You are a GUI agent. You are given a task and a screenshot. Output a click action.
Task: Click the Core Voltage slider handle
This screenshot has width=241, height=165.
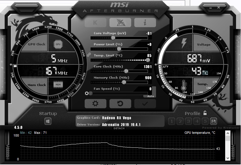pyautogui.click(x=113, y=38)
